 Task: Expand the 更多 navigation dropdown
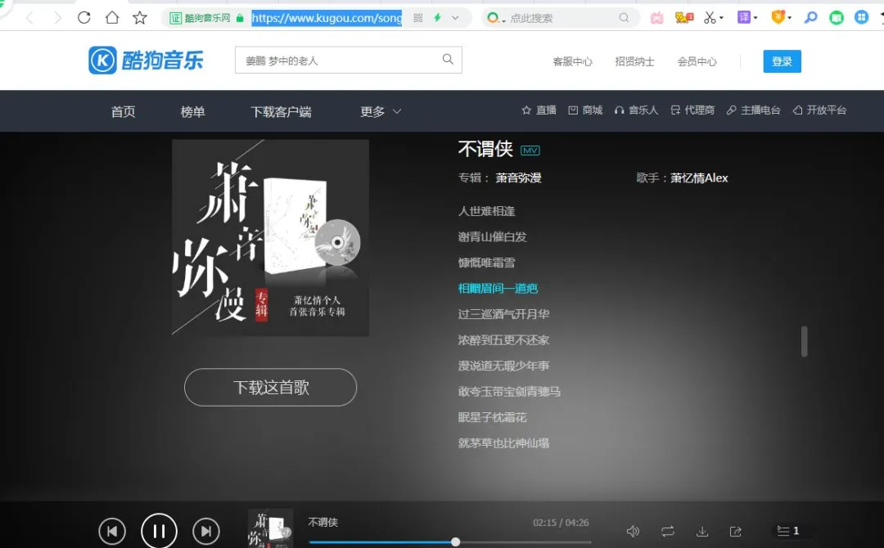381,111
